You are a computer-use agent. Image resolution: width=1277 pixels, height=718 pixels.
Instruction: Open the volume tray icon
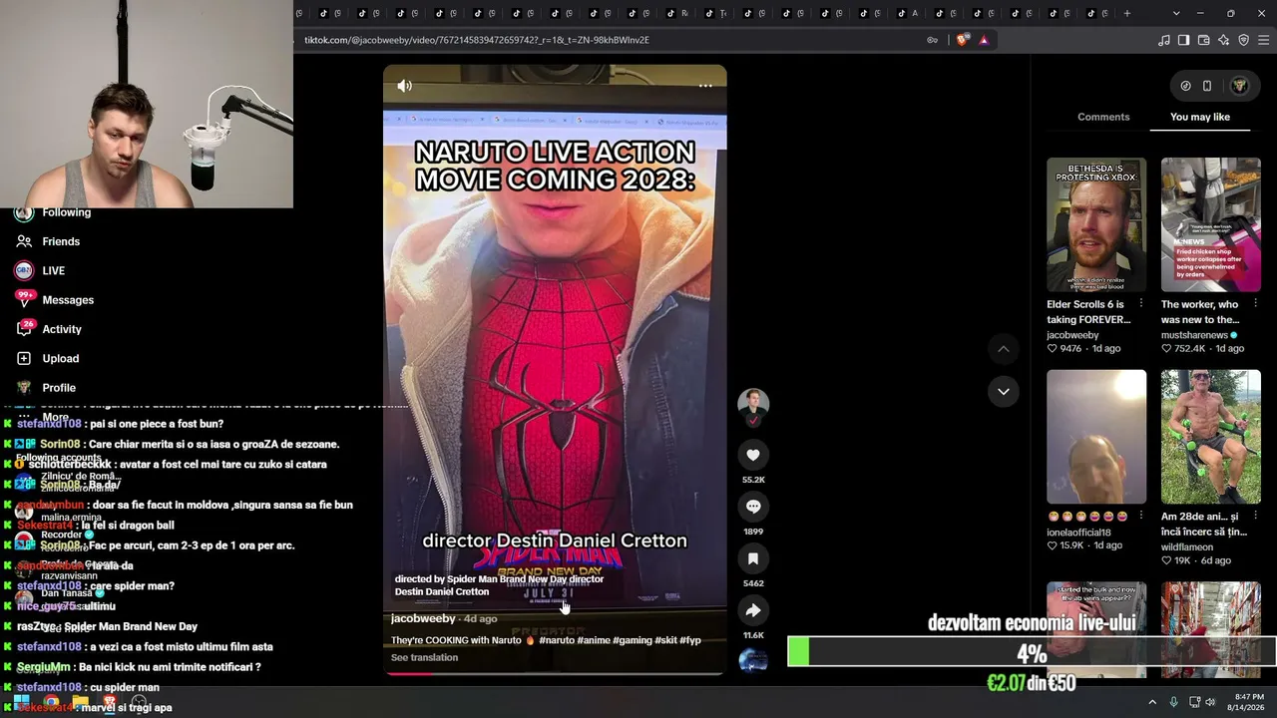(x=1209, y=702)
